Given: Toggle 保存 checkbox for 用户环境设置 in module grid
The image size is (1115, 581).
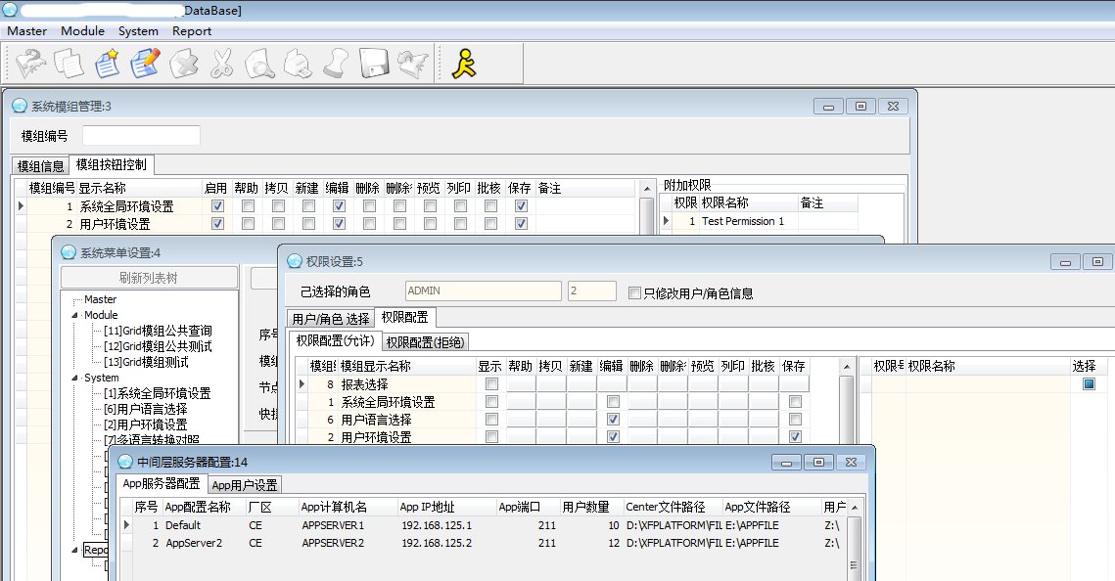Looking at the screenshot, I should point(521,224).
